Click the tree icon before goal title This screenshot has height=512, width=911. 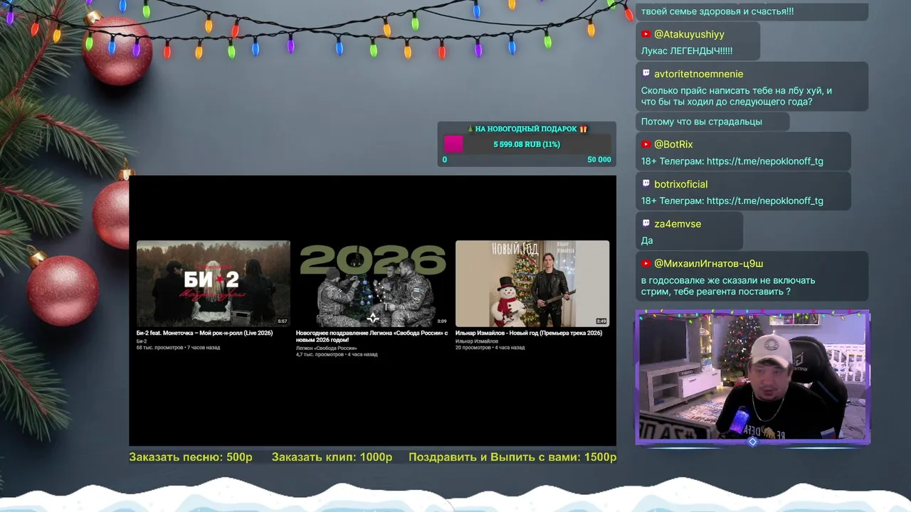pos(470,129)
